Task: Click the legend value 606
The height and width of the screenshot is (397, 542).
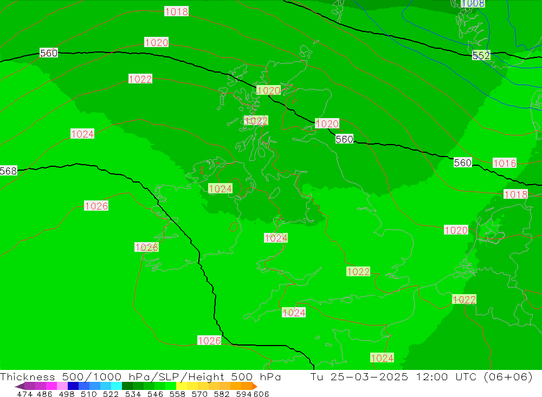Action: [261, 394]
